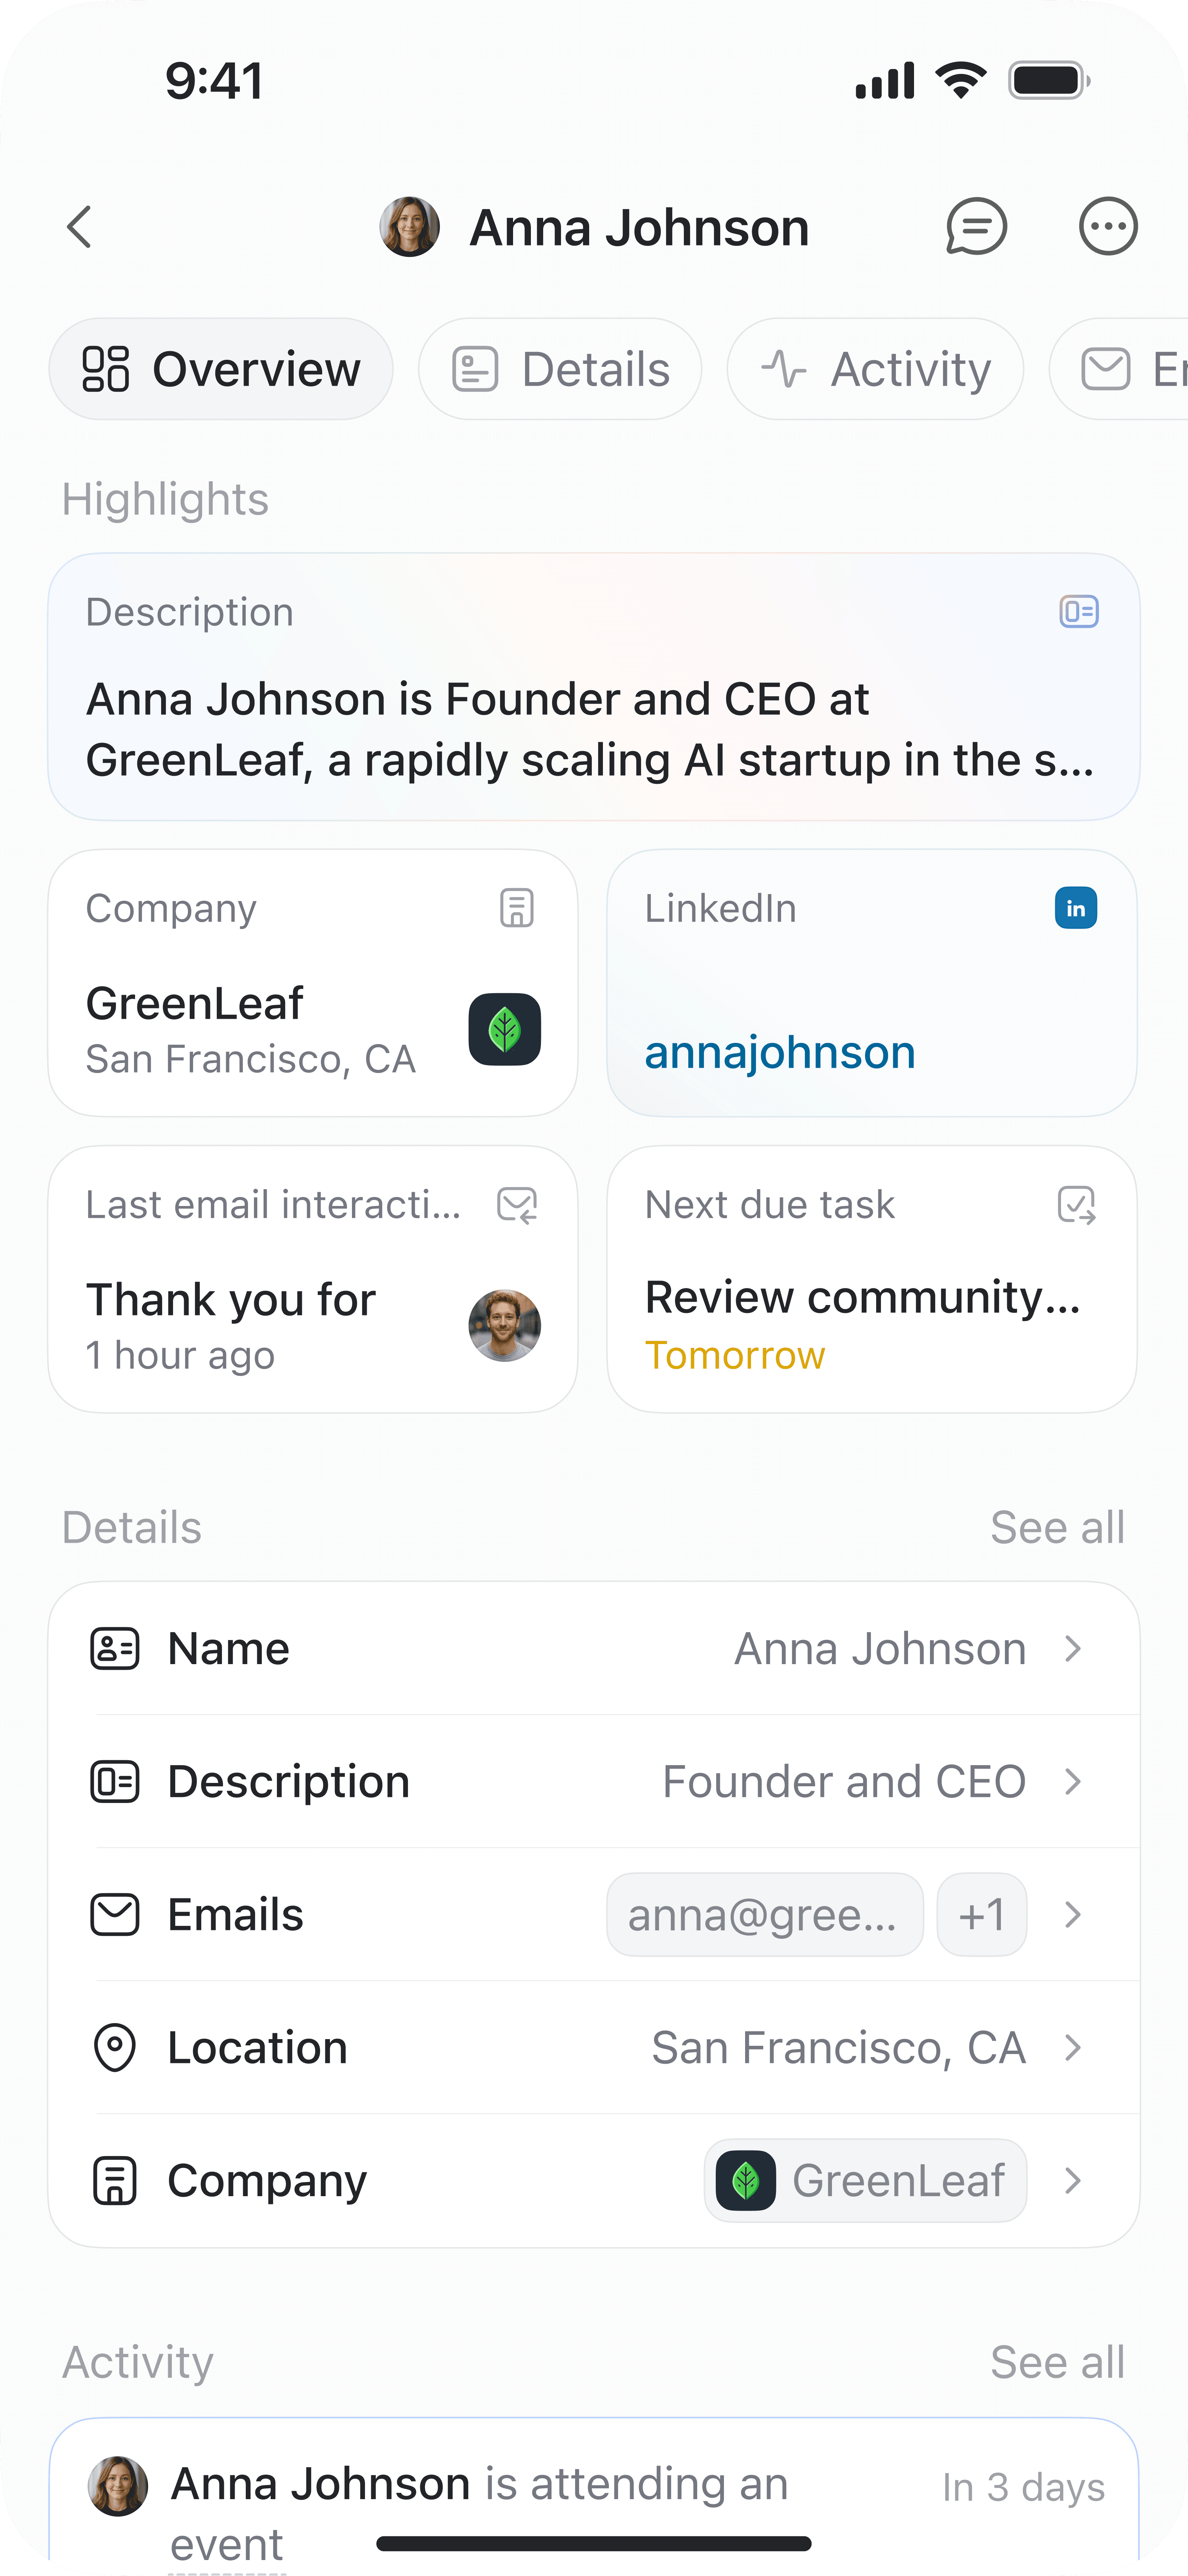Open the more options ellipsis icon
The width and height of the screenshot is (1188, 2576).
[x=1108, y=227]
